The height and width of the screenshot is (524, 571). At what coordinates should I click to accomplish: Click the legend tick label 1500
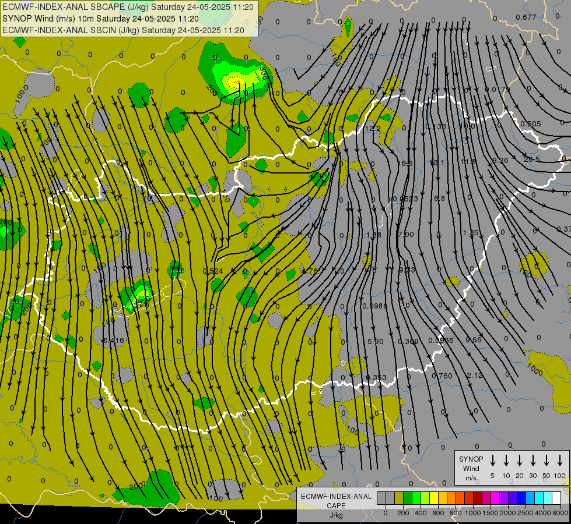pyautogui.click(x=491, y=513)
